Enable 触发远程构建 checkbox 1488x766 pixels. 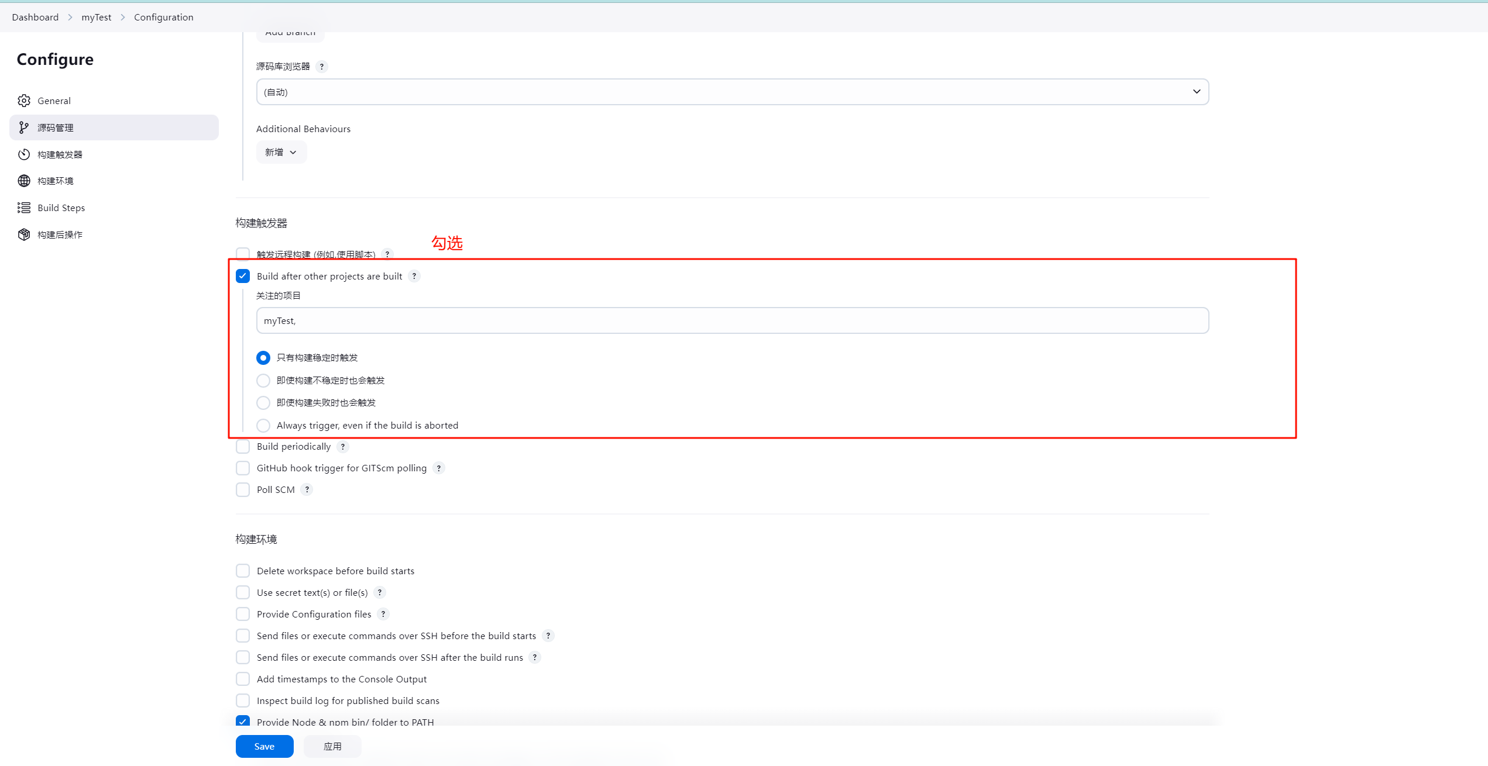[243, 254]
